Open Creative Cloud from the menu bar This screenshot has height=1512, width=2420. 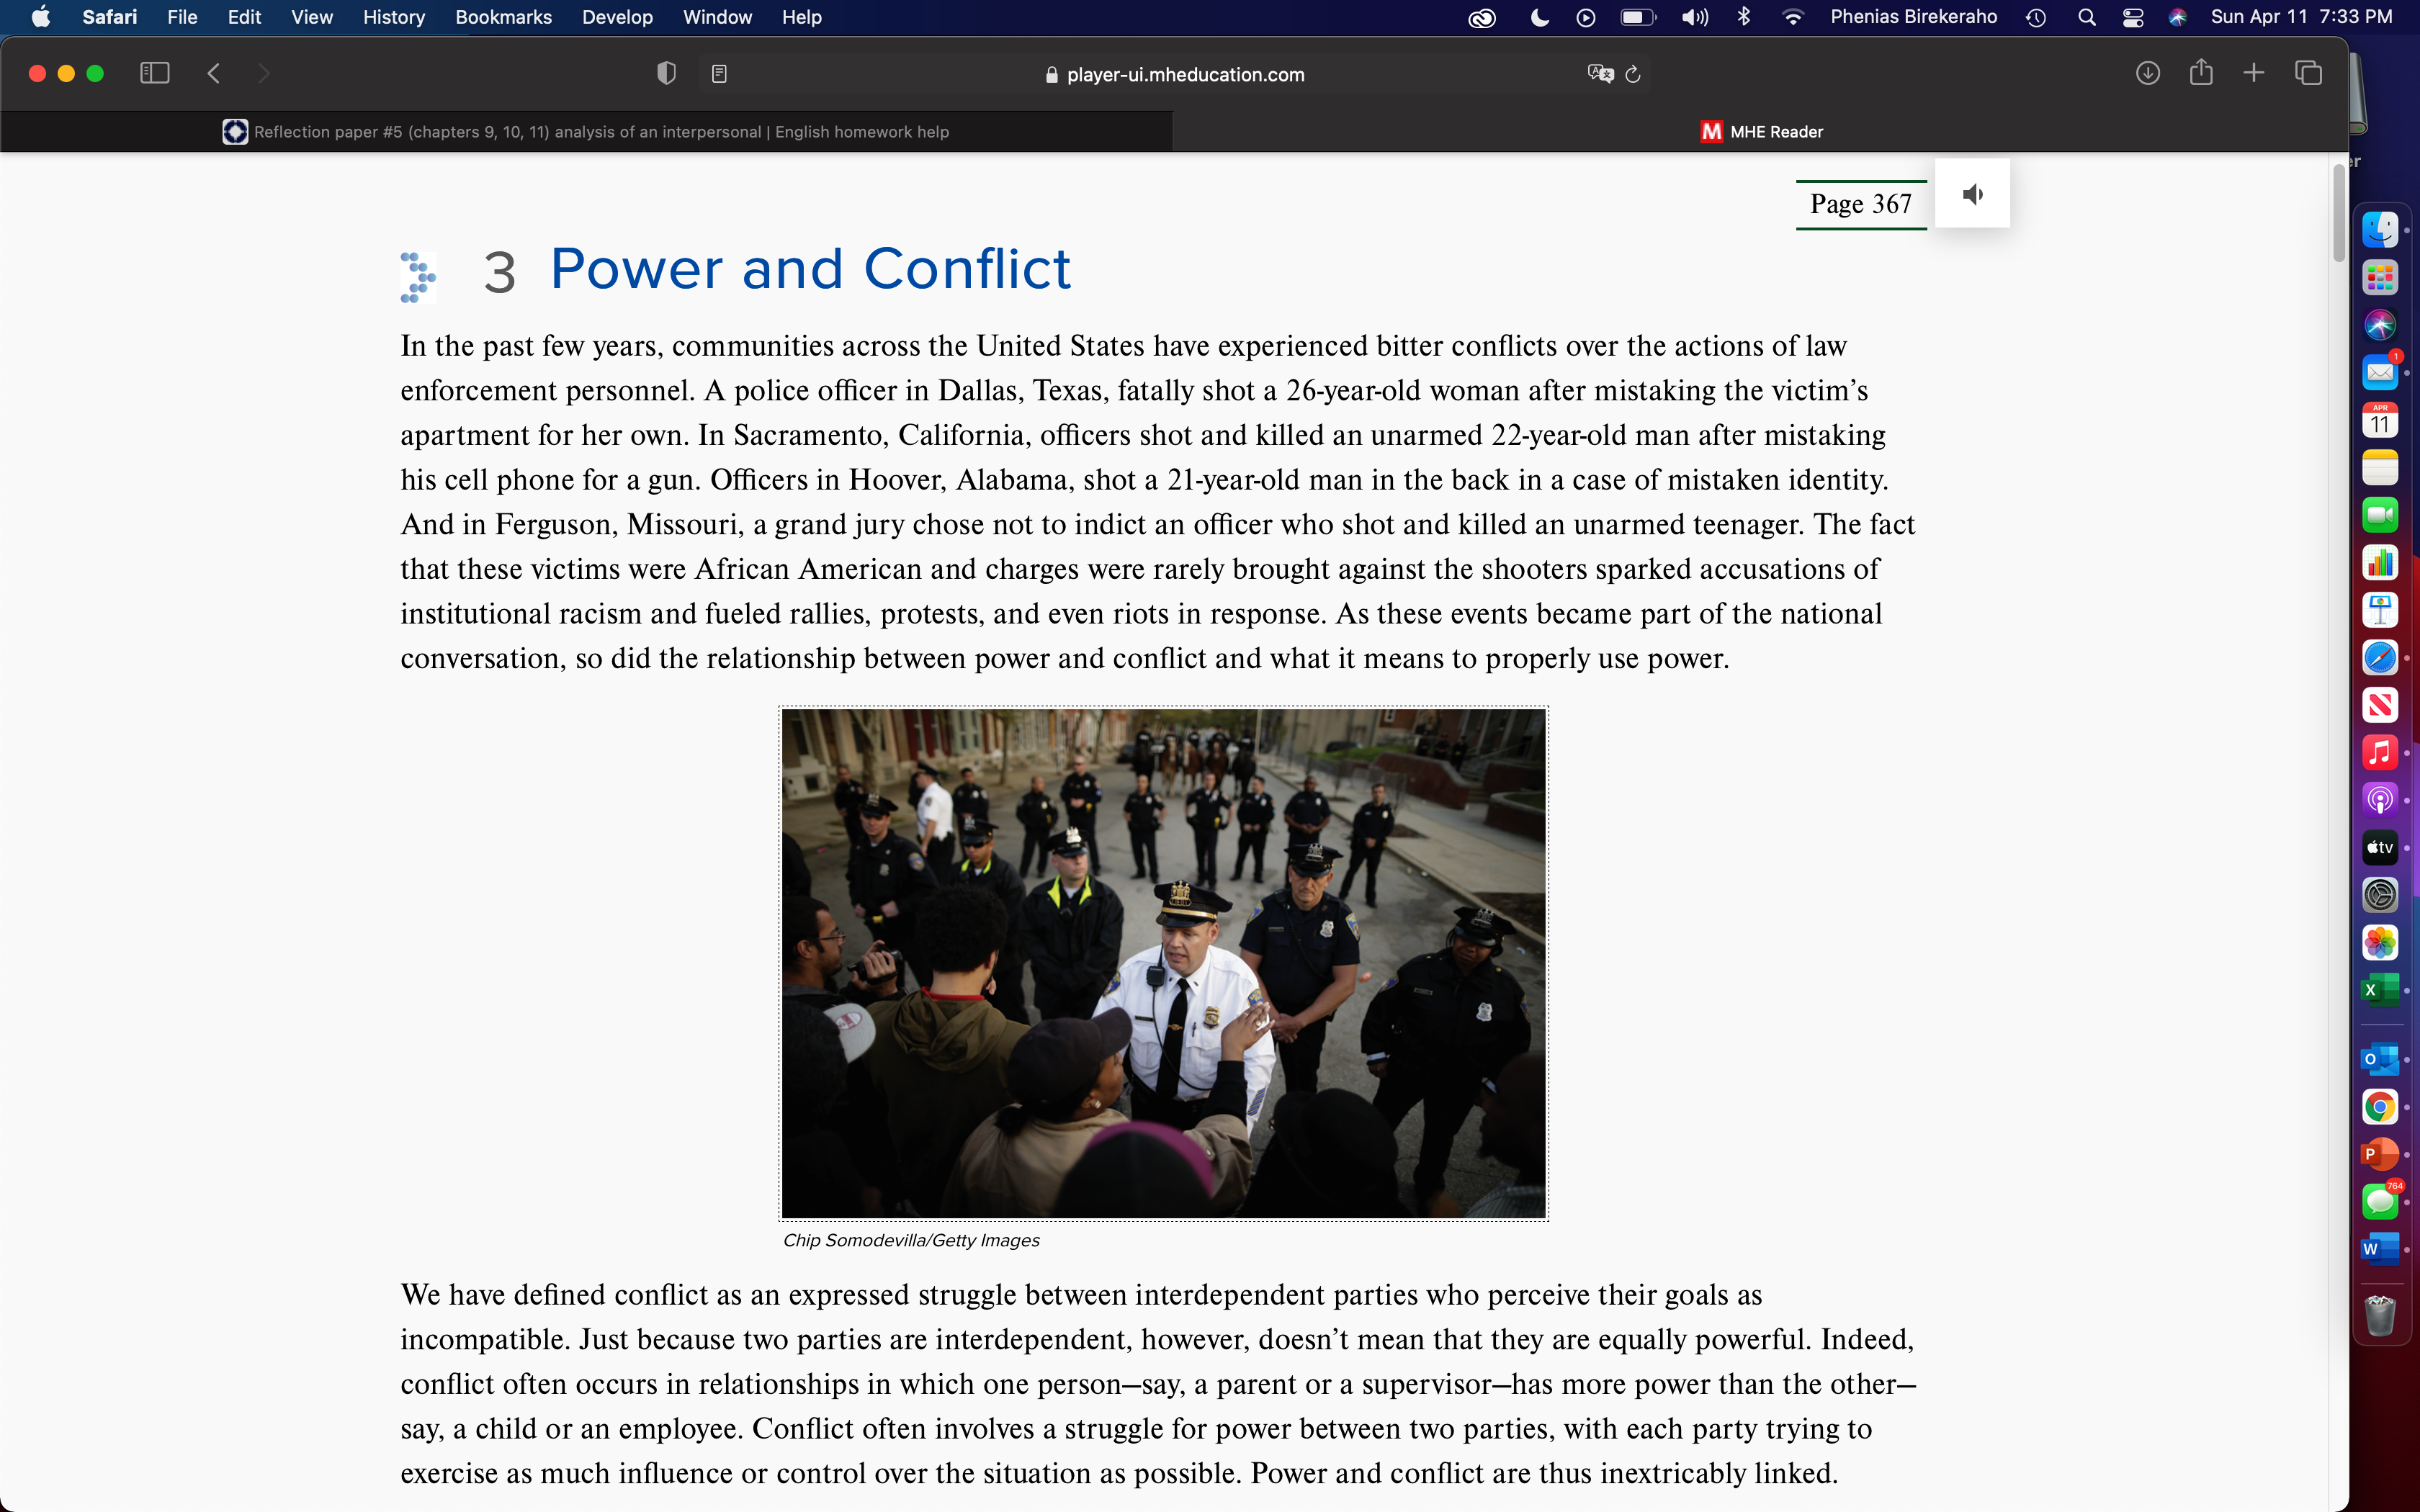(1482, 17)
